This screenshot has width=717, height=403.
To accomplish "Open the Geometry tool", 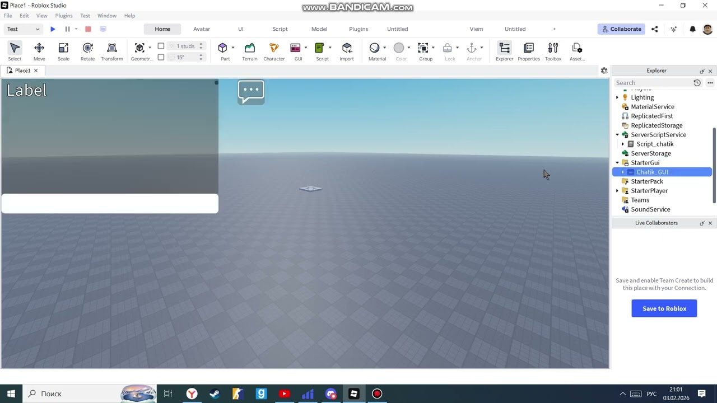I will pyautogui.click(x=139, y=51).
